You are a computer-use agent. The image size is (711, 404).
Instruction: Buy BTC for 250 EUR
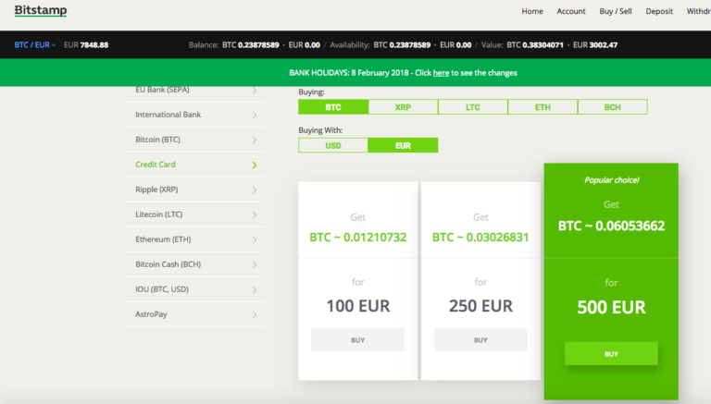[480, 339]
